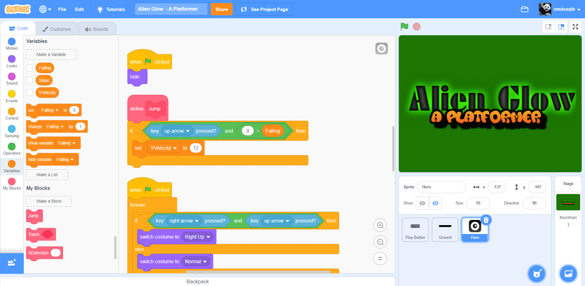Enter fullscreen presentation mode

575,26
